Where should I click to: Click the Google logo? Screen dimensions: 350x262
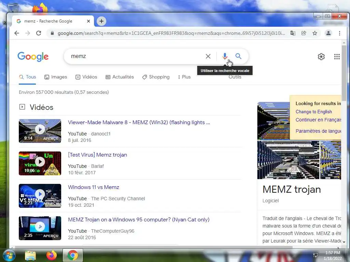pos(33,57)
